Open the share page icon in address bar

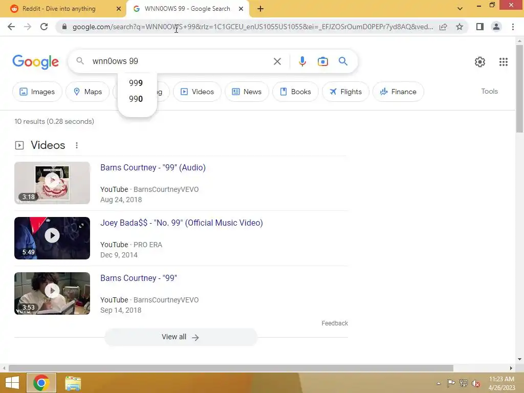(443, 27)
